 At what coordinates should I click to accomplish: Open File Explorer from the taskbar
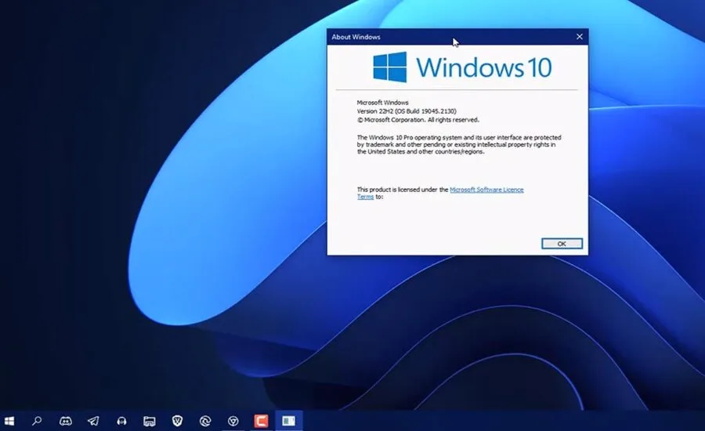pos(150,421)
